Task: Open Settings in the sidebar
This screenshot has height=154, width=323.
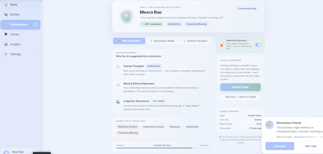Action: coord(20,54)
